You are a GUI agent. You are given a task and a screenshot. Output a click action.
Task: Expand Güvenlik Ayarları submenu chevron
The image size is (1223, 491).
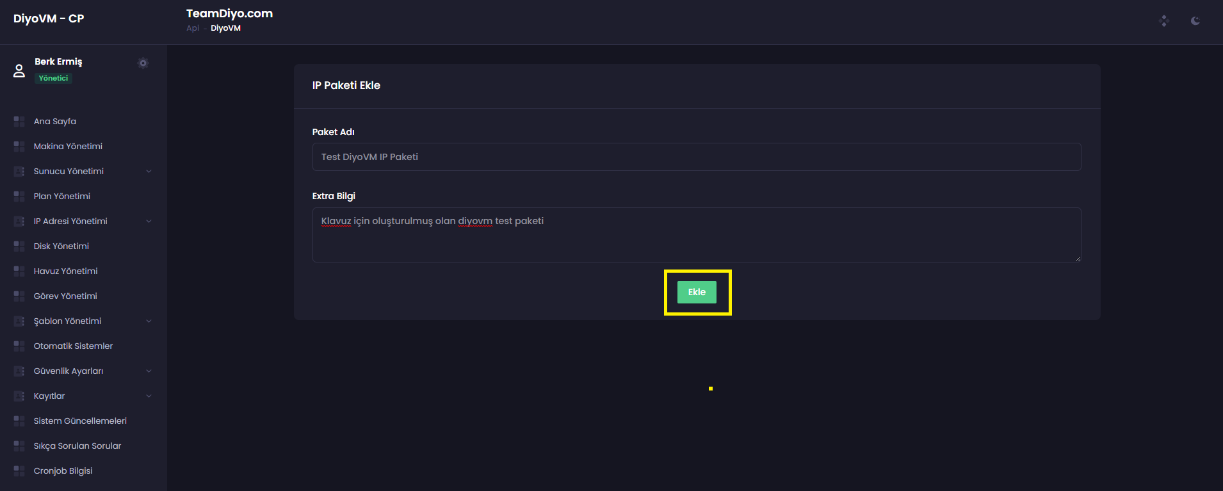149,371
